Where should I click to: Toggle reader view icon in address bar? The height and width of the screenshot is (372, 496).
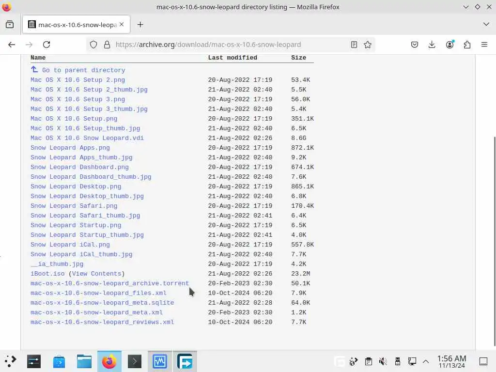[354, 45]
